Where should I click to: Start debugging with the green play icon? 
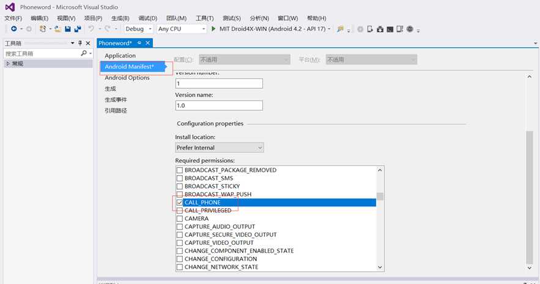point(213,29)
